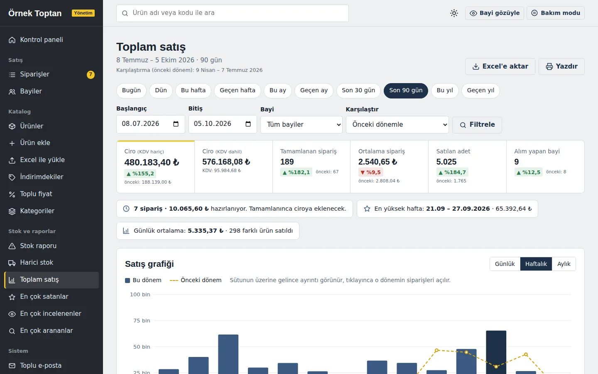Image resolution: width=598 pixels, height=374 pixels.
Task: Click the Excel'e aktar button
Action: [x=500, y=66]
